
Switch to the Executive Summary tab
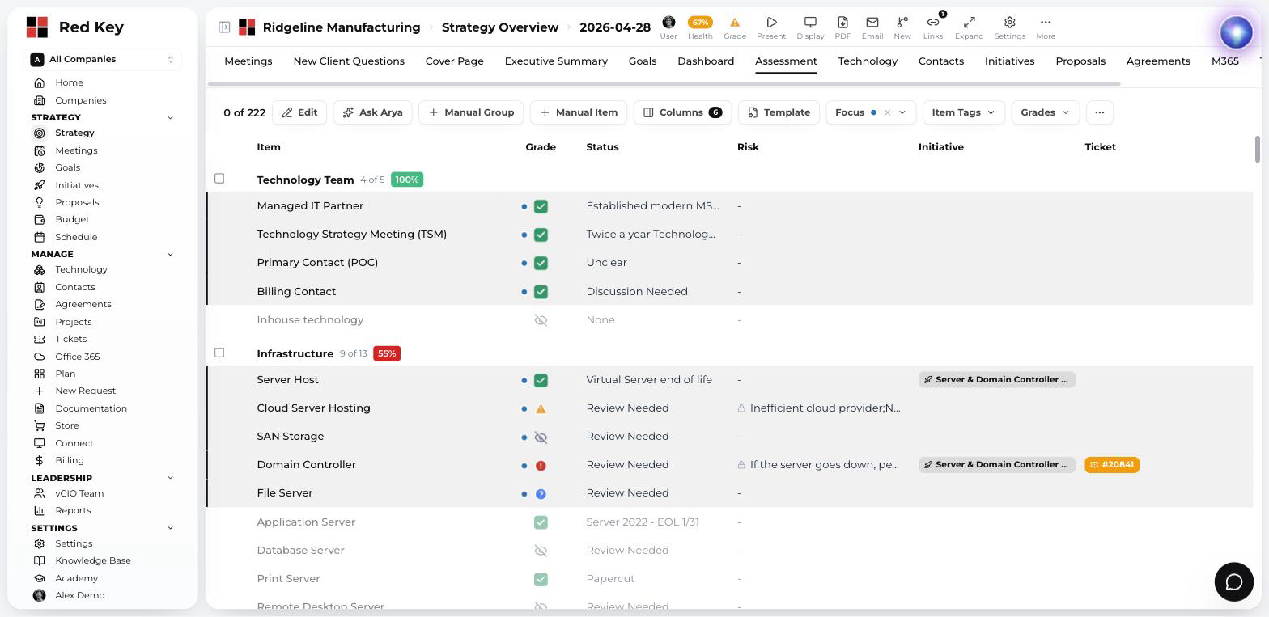556,61
